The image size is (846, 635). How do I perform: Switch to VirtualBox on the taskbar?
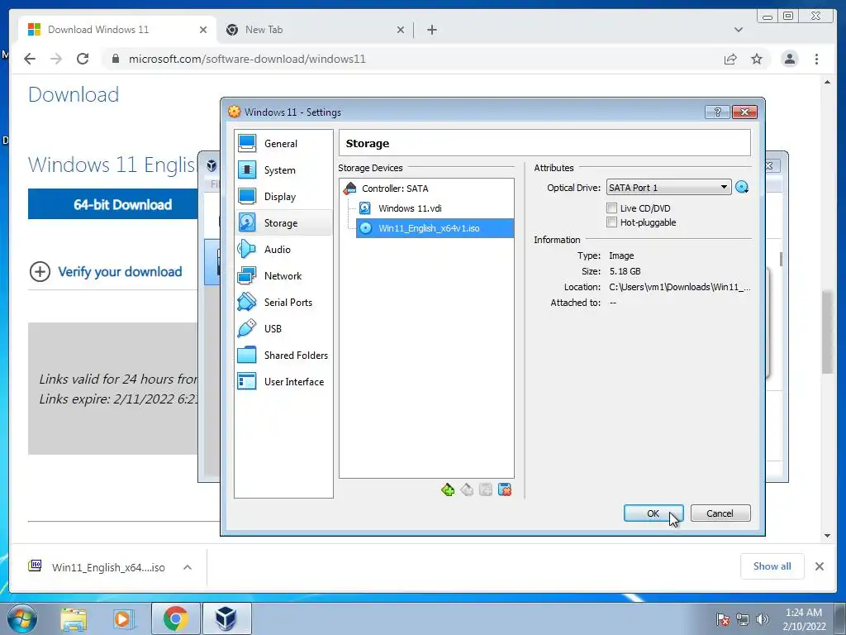(x=226, y=618)
